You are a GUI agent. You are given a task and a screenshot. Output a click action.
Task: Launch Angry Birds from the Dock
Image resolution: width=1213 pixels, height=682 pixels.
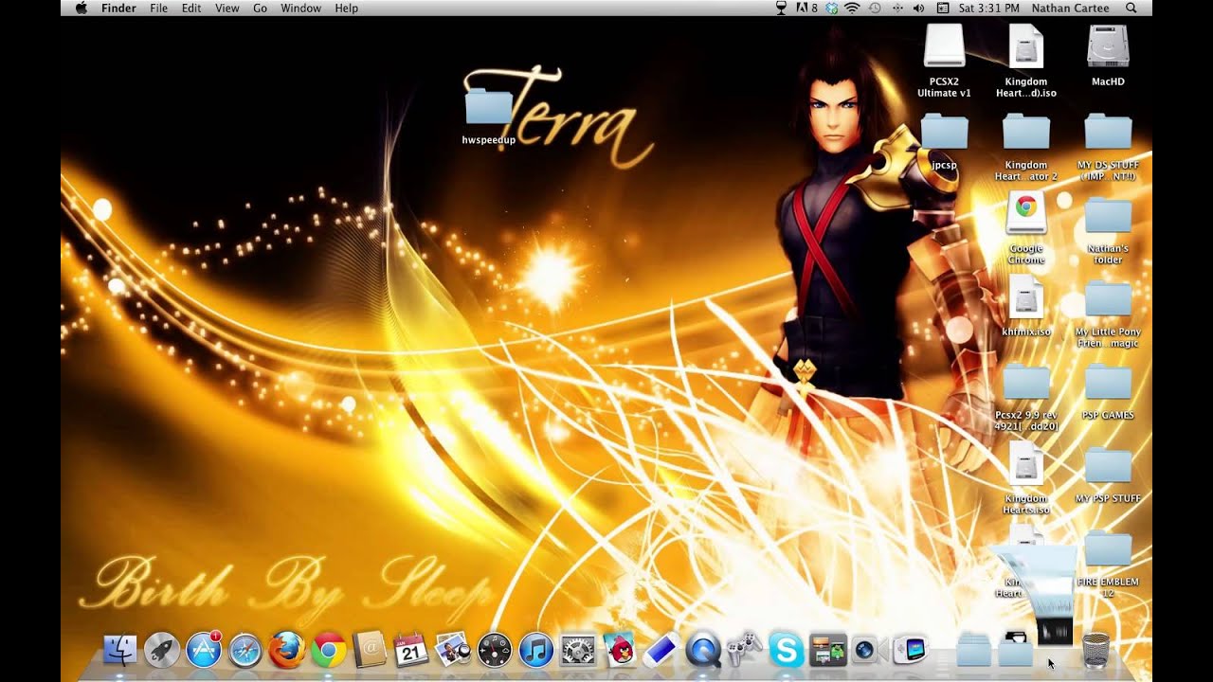620,650
